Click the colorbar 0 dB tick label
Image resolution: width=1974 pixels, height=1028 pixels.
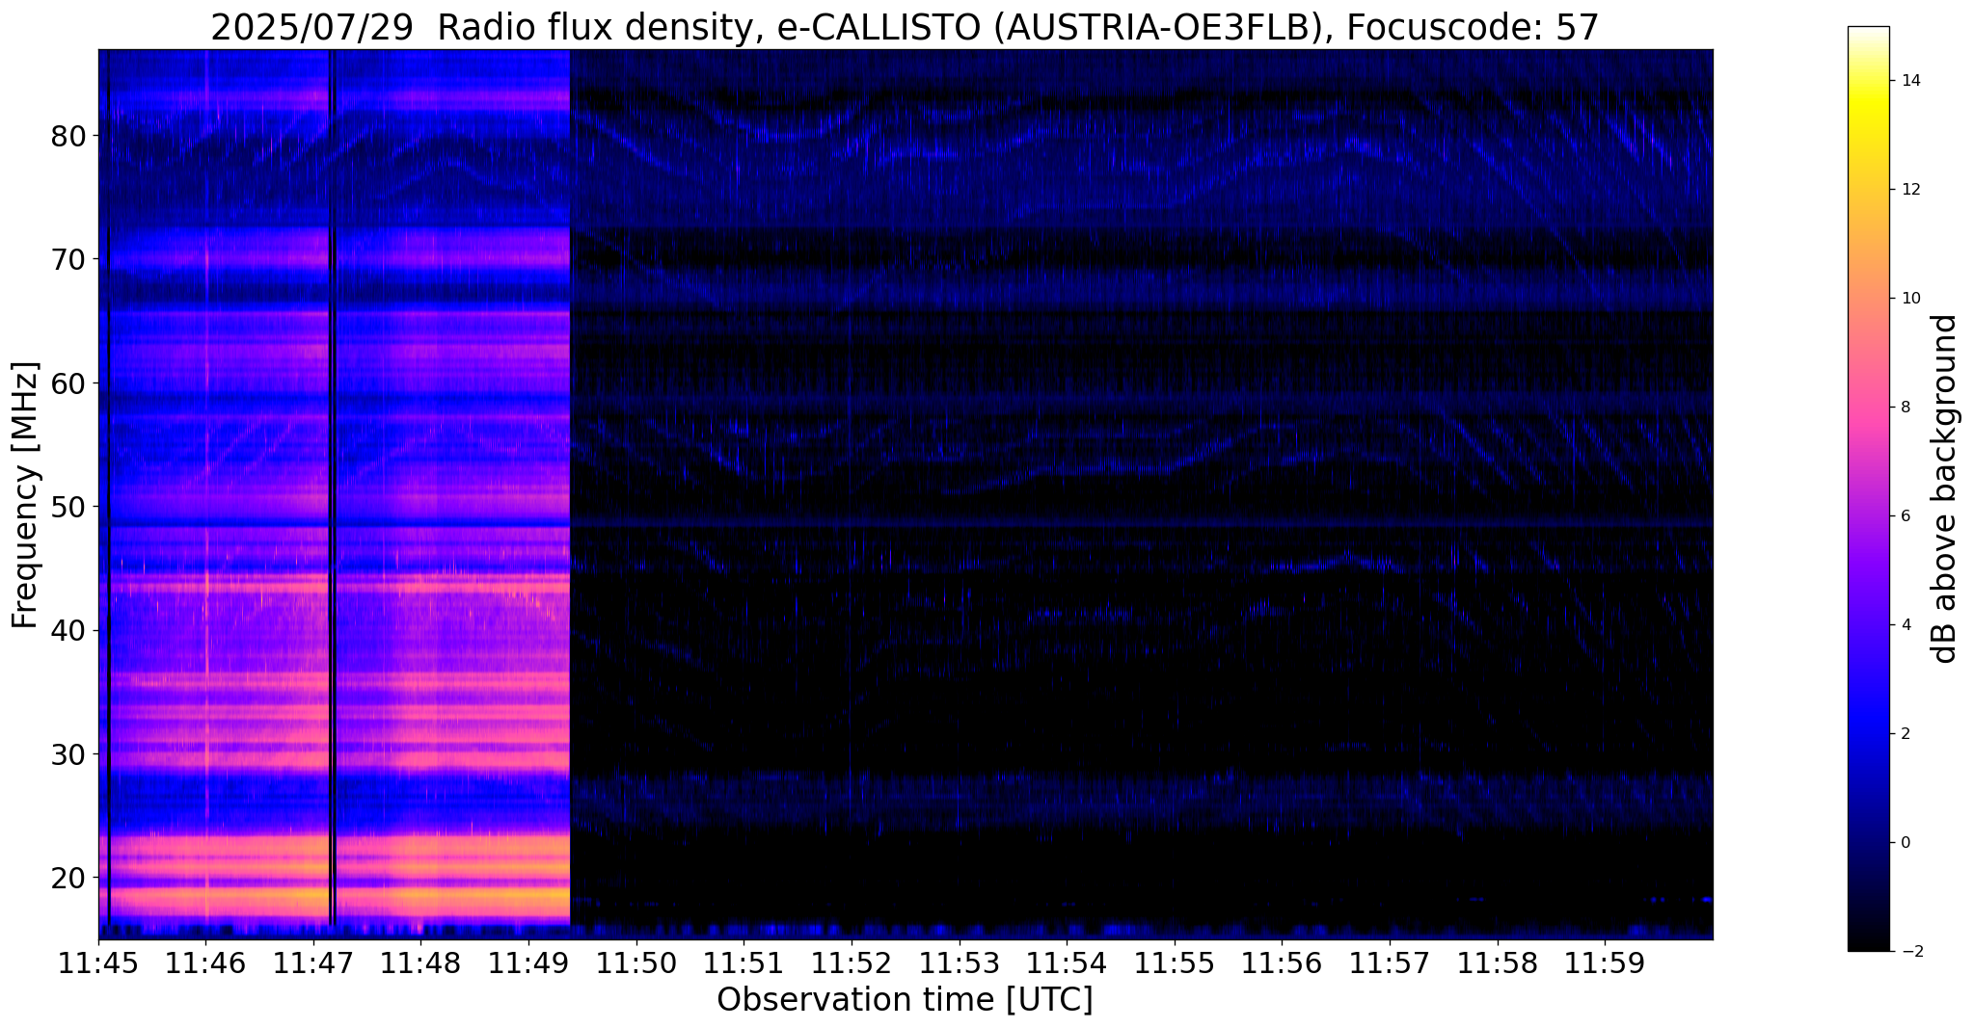coord(1905,843)
